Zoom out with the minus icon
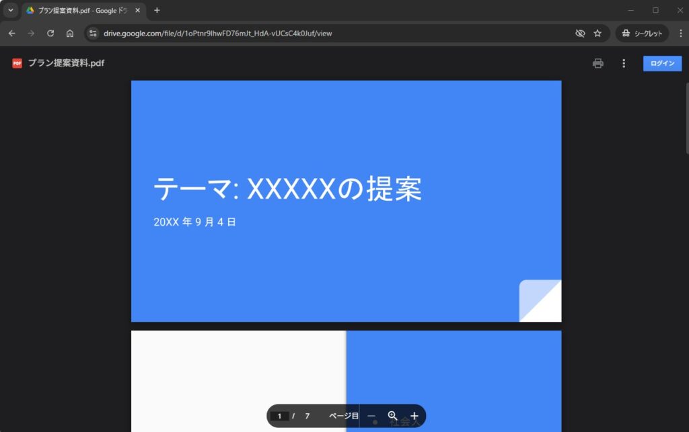Viewport: 689px width, 432px height. pos(371,416)
